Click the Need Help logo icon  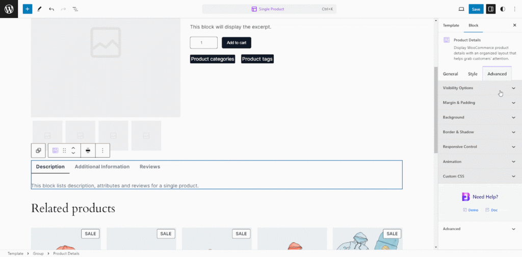pyautogui.click(x=465, y=197)
